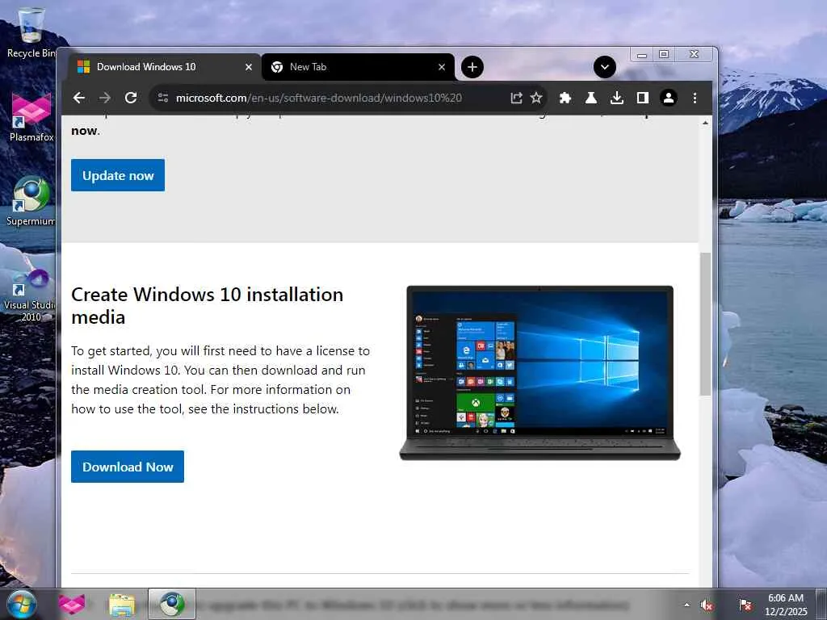
Task: Click the browser forward arrow
Action: tap(105, 98)
